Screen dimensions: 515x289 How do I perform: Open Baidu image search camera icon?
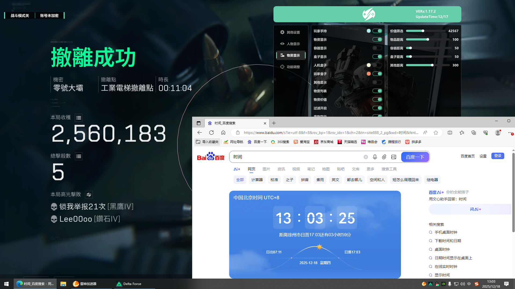[393, 157]
